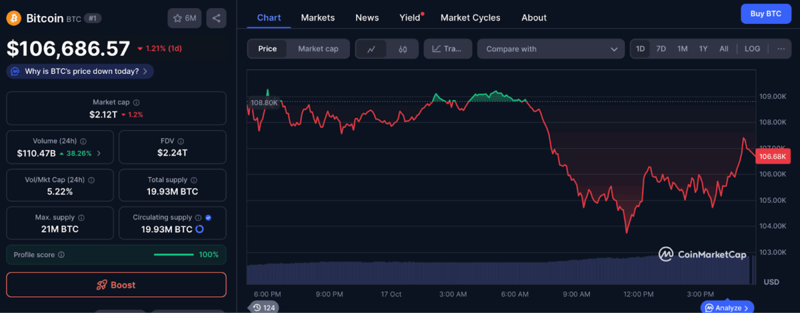This screenshot has height=313, width=800.
Task: Click the Profile score info icon
Action: pos(61,254)
